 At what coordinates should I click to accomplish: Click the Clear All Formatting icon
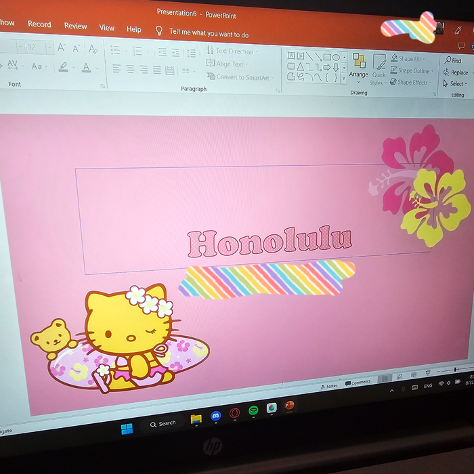[x=93, y=49]
